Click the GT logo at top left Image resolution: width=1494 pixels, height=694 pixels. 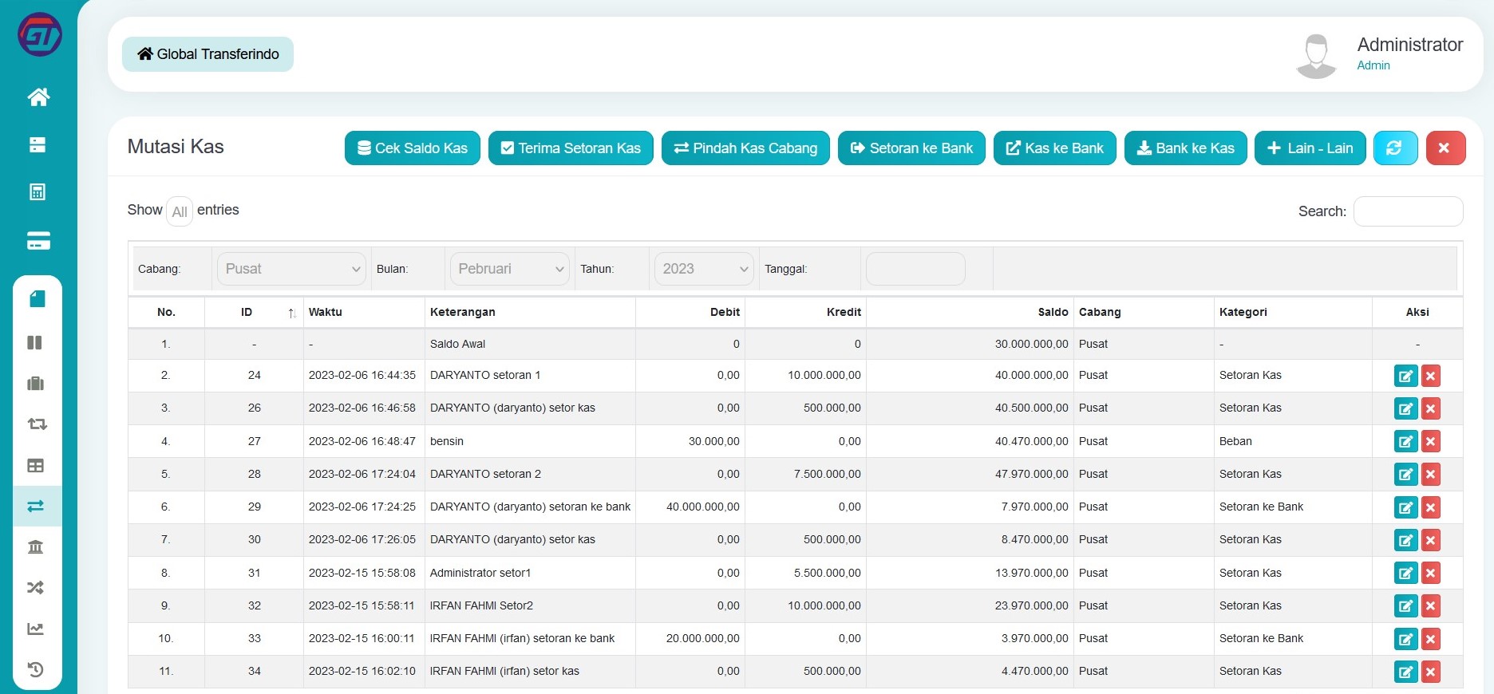tap(40, 34)
